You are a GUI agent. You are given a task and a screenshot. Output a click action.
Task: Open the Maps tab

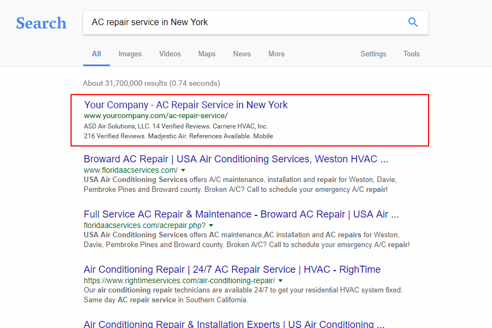[207, 54]
